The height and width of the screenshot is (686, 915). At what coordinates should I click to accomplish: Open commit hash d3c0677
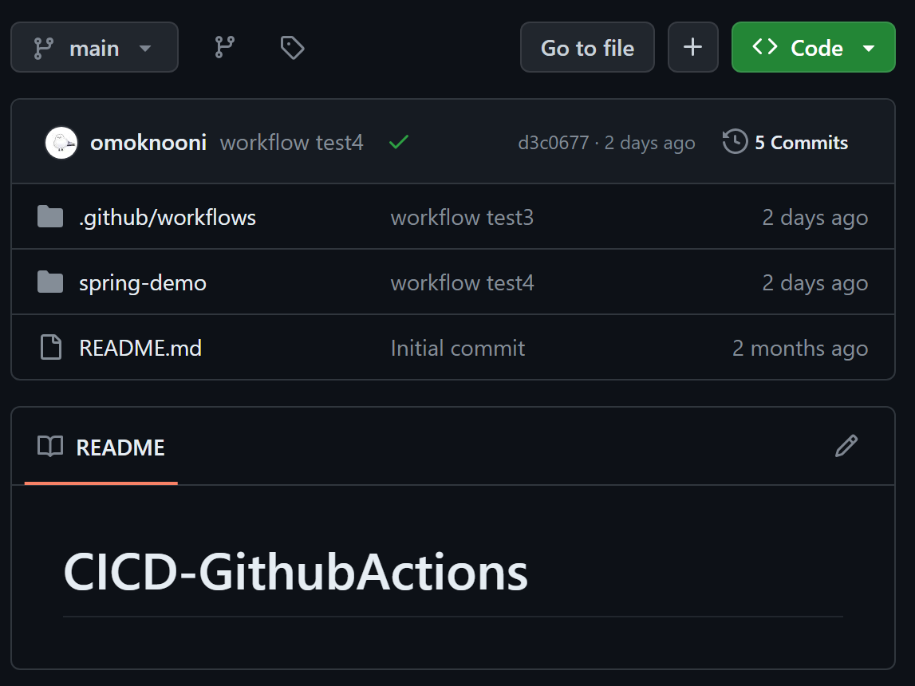[x=554, y=142]
